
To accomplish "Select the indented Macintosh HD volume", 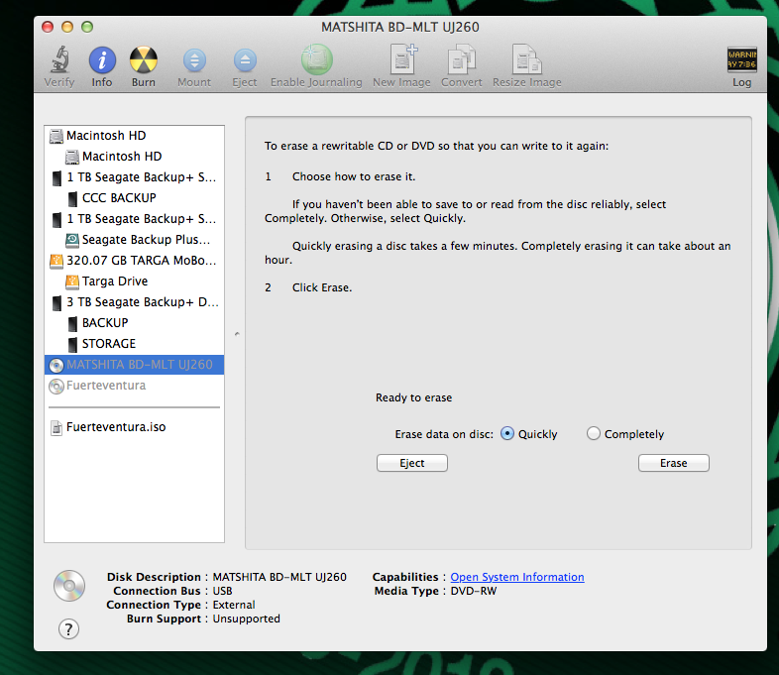I will click(134, 157).
